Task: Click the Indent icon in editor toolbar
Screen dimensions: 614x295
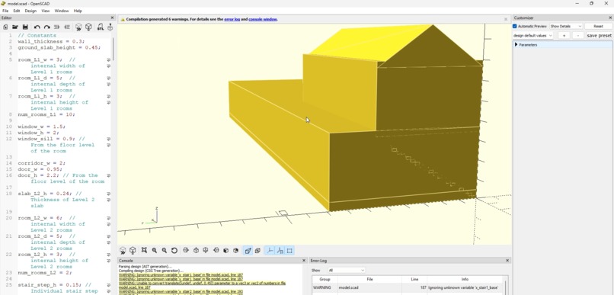Action: click(67, 27)
